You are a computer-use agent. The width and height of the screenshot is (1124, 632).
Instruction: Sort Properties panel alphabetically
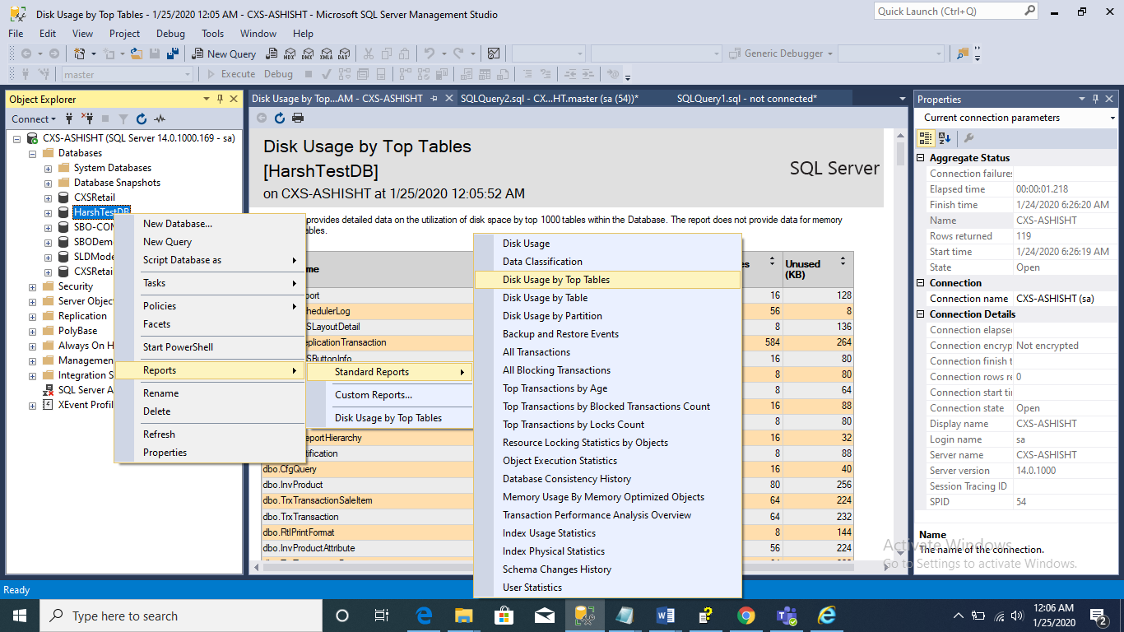coord(944,138)
